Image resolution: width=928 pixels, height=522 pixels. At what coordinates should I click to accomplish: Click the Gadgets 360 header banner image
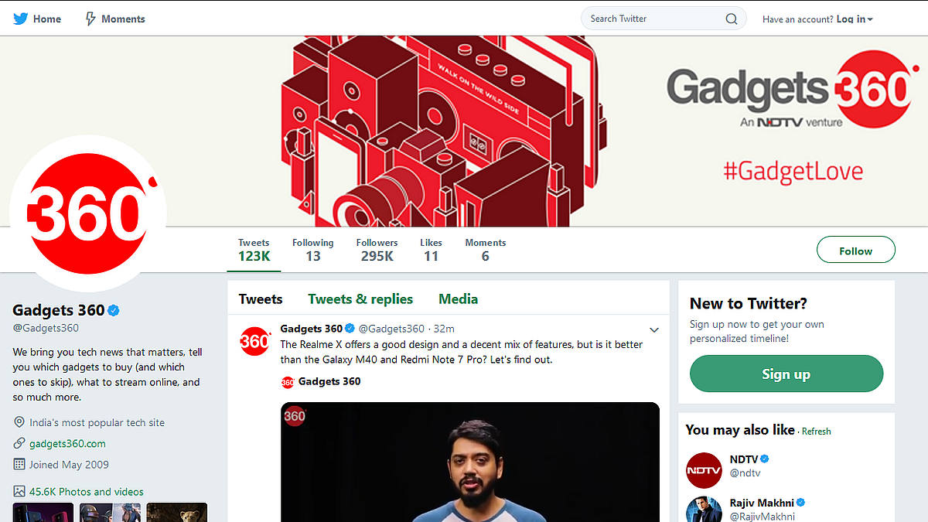464,131
